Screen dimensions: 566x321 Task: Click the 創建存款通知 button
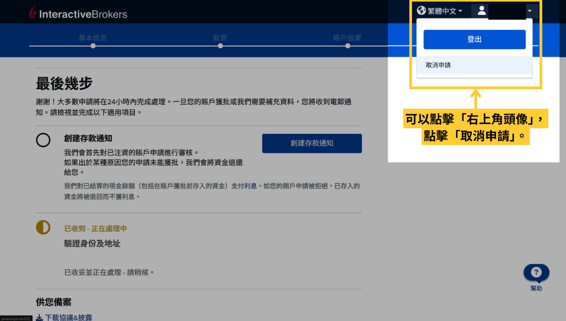point(312,143)
